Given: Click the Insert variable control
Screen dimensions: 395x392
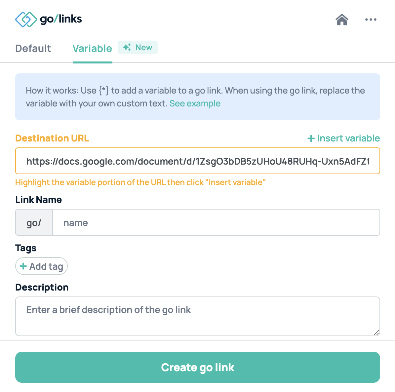Looking at the screenshot, I should pyautogui.click(x=343, y=138).
